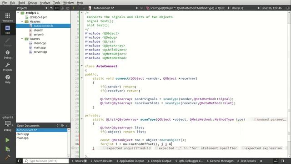Split the editor view
The width and height of the screenshot is (291, 164).
[x=288, y=8]
